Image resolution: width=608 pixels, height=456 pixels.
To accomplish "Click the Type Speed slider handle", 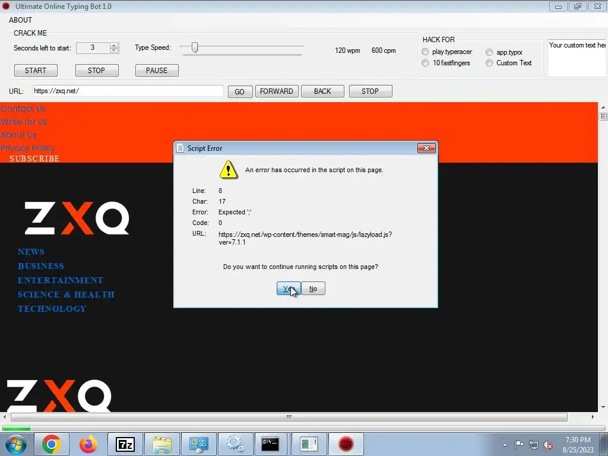I will [x=195, y=47].
